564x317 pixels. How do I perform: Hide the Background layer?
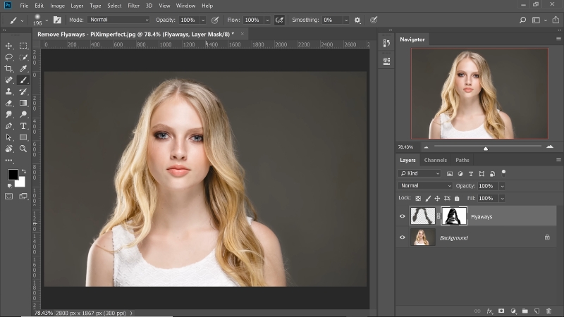(x=402, y=237)
